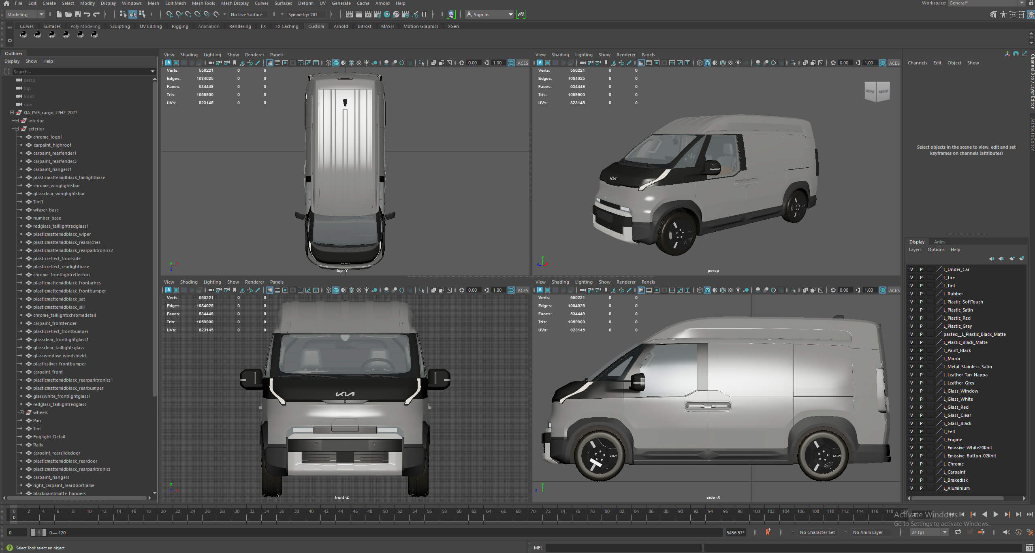The height and width of the screenshot is (553, 1035).
Task: Switch to the Anim tab in Layer Editor
Action: coord(939,242)
